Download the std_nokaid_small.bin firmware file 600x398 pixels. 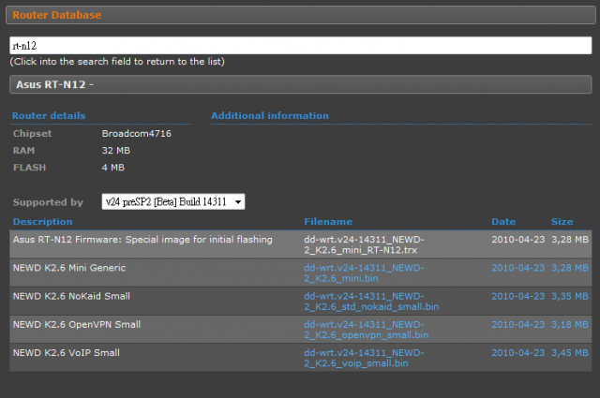(371, 302)
